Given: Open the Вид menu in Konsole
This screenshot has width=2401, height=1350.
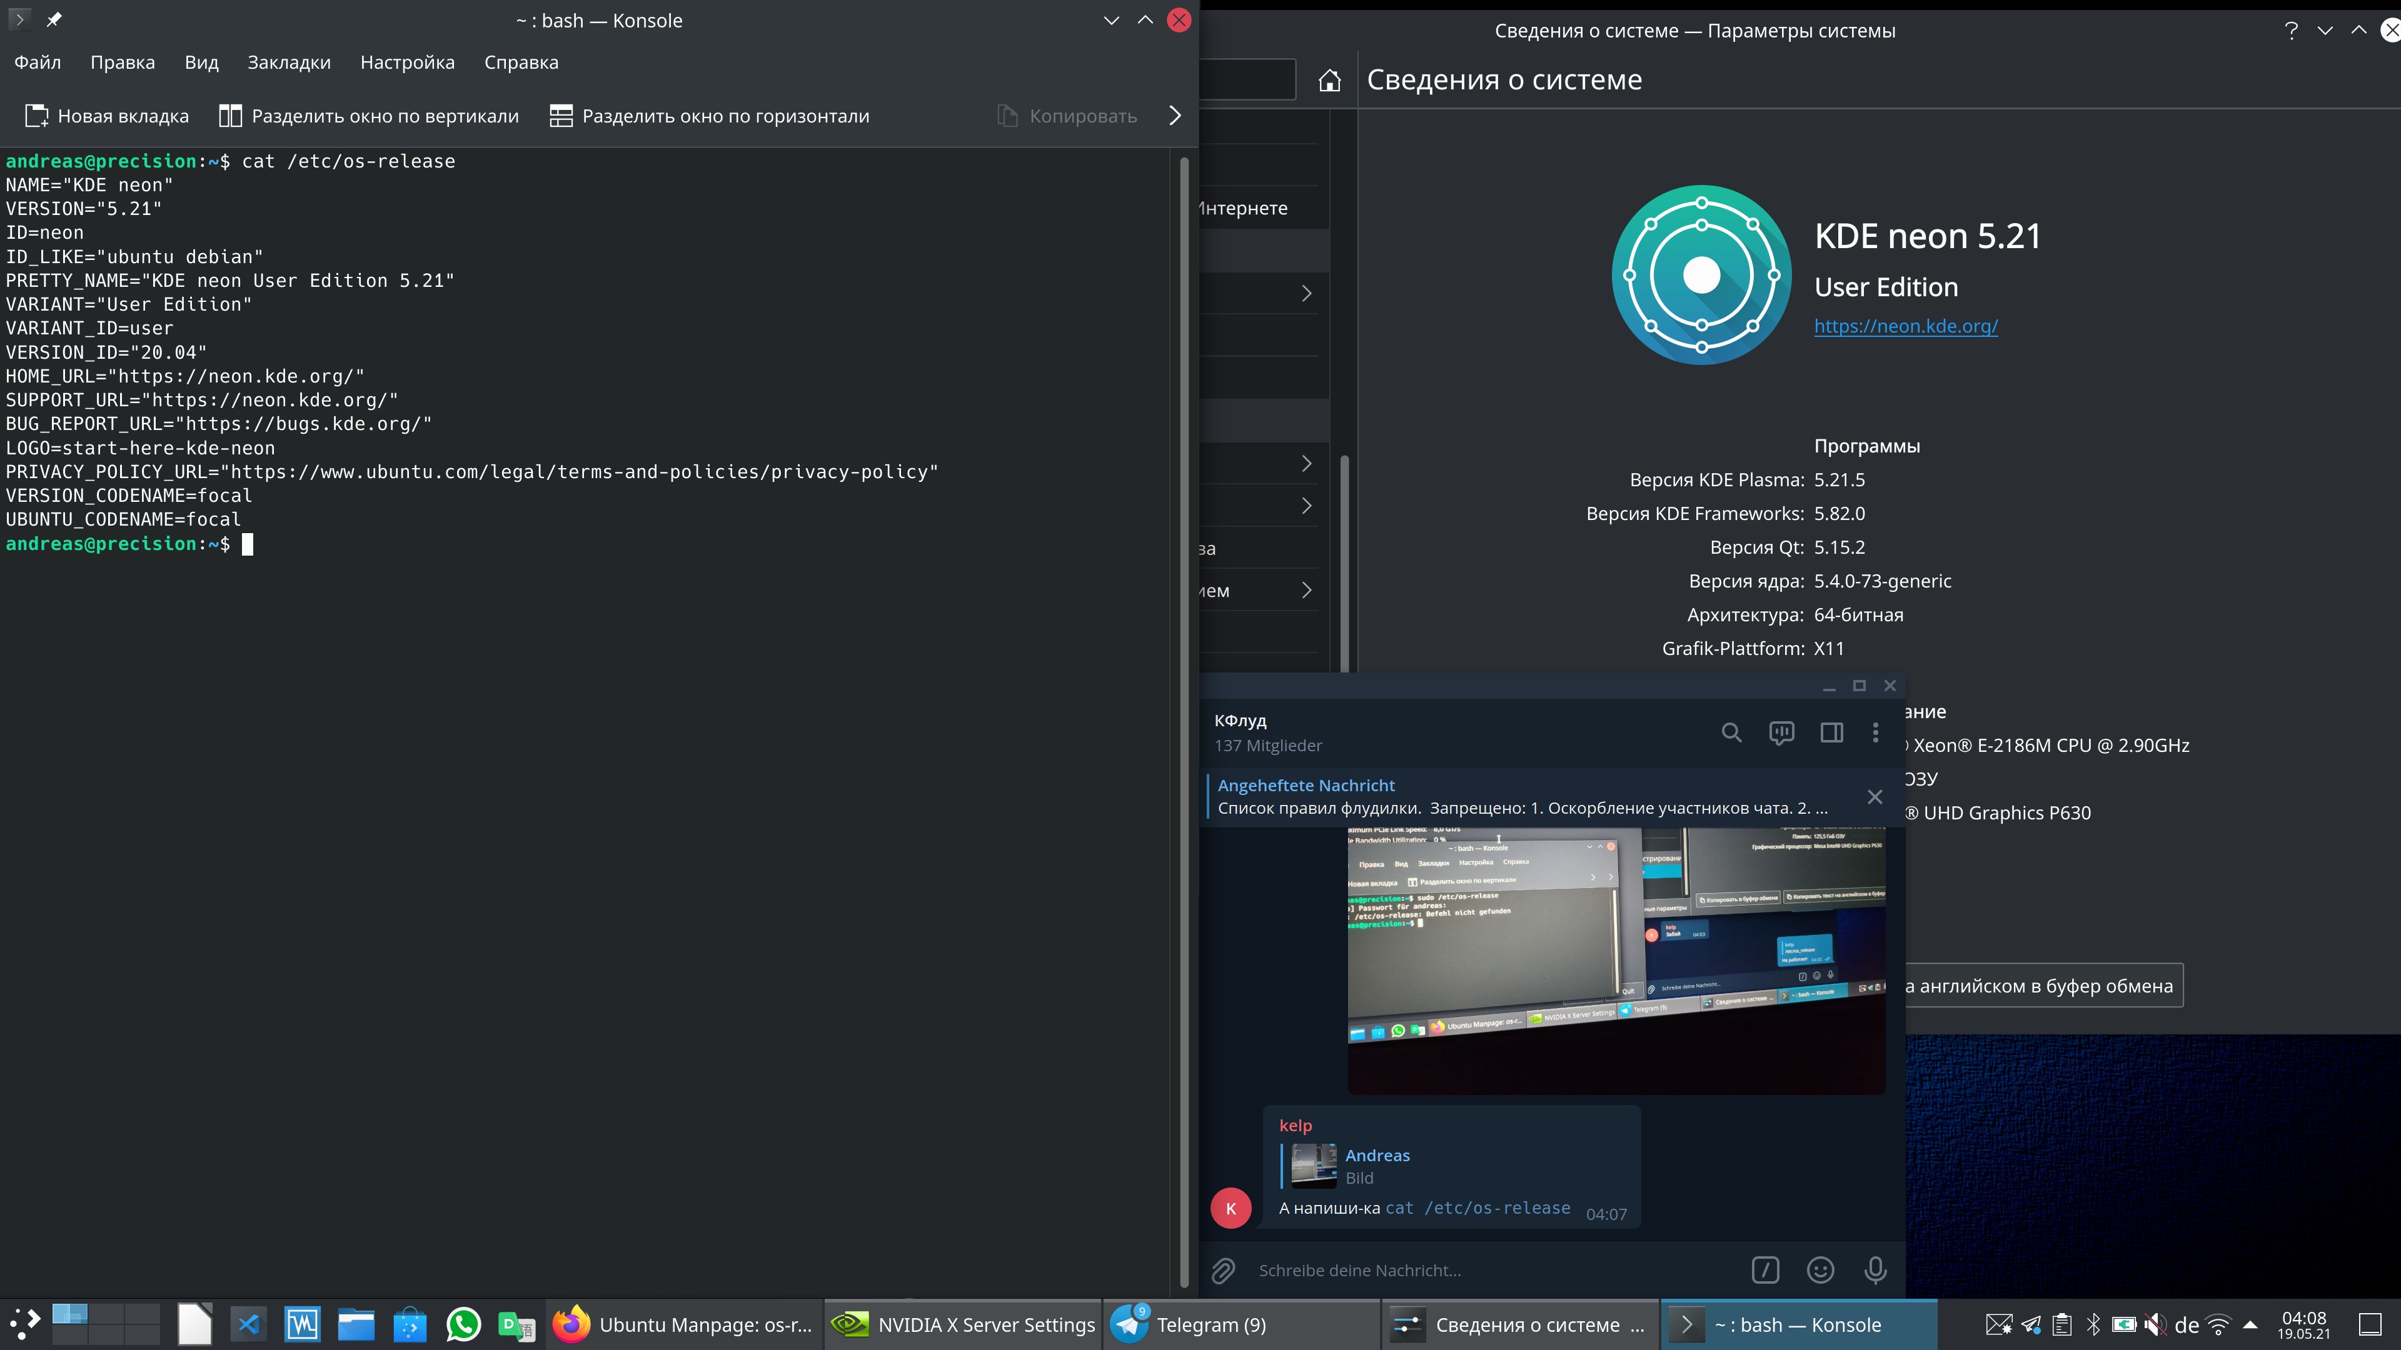Looking at the screenshot, I should tap(201, 62).
